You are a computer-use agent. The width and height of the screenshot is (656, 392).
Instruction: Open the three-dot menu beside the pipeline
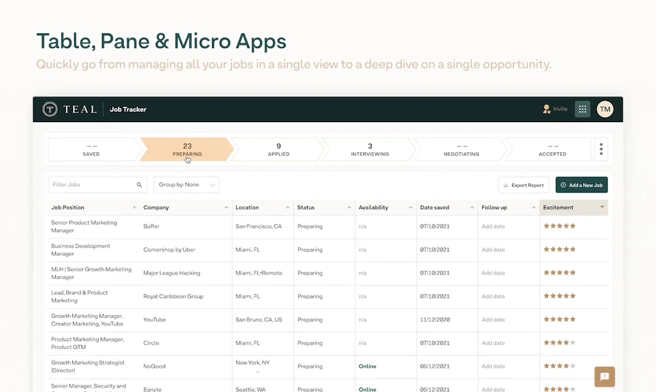pos(601,149)
